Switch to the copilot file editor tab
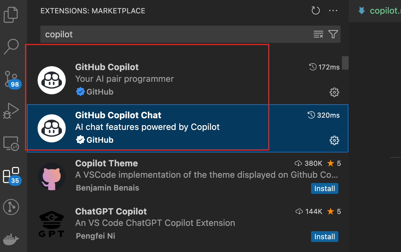 pos(382,11)
